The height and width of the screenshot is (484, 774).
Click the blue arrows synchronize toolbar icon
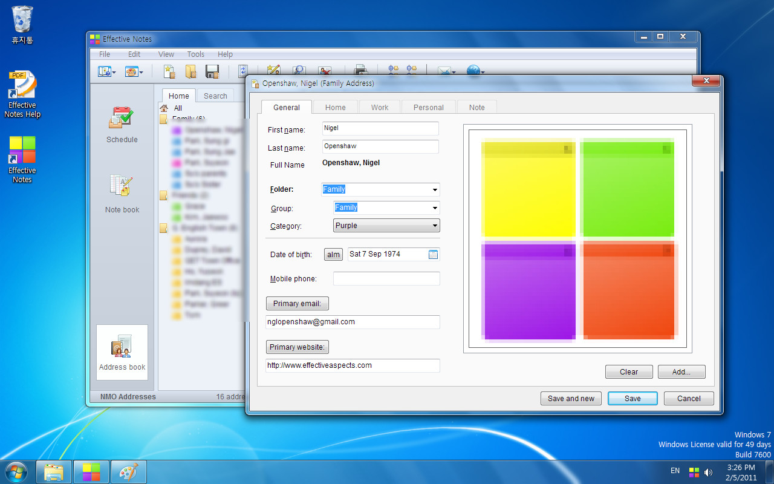pos(242,71)
